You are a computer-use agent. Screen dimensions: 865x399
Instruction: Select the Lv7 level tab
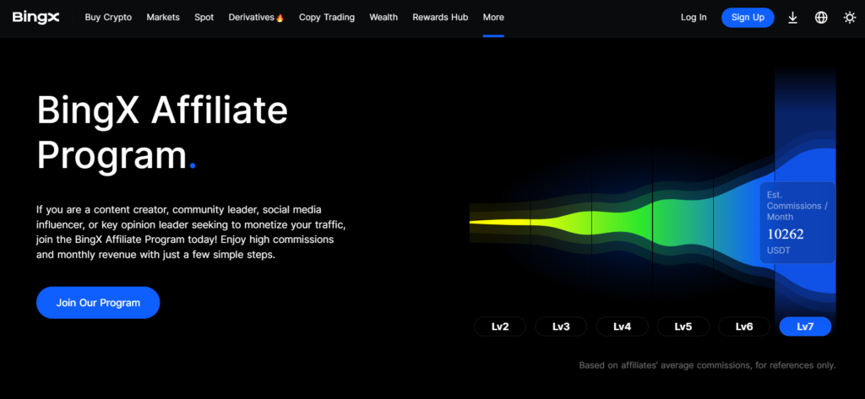pyautogui.click(x=805, y=326)
